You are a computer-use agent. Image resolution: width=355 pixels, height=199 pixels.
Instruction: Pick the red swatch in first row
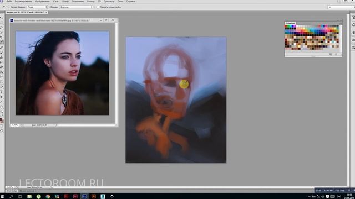(286, 26)
